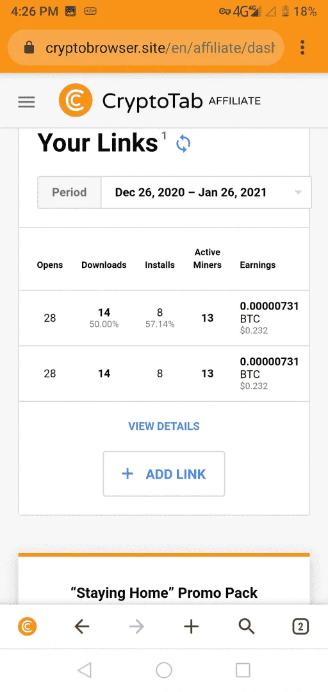Show open tabs switcher
This screenshot has width=328, height=692.
(x=300, y=626)
